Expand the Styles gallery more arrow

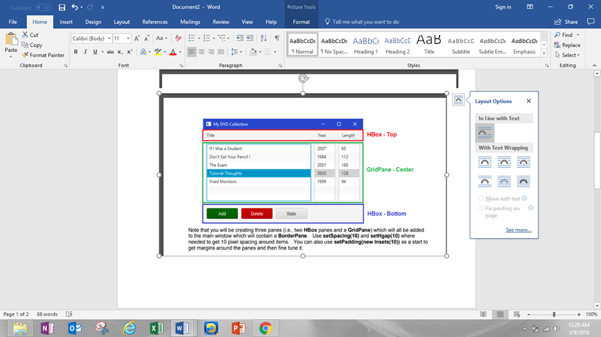tap(544, 53)
